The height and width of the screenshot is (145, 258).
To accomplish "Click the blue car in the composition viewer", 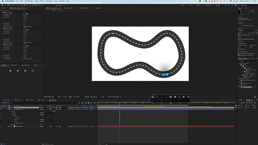I will pyautogui.click(x=165, y=75).
